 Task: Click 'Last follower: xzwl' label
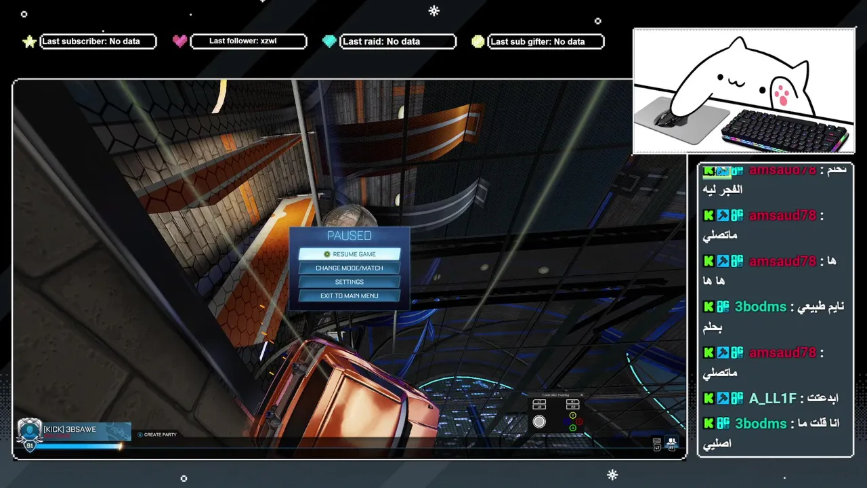click(242, 41)
